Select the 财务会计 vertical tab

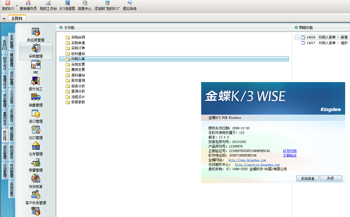pos(5,63)
